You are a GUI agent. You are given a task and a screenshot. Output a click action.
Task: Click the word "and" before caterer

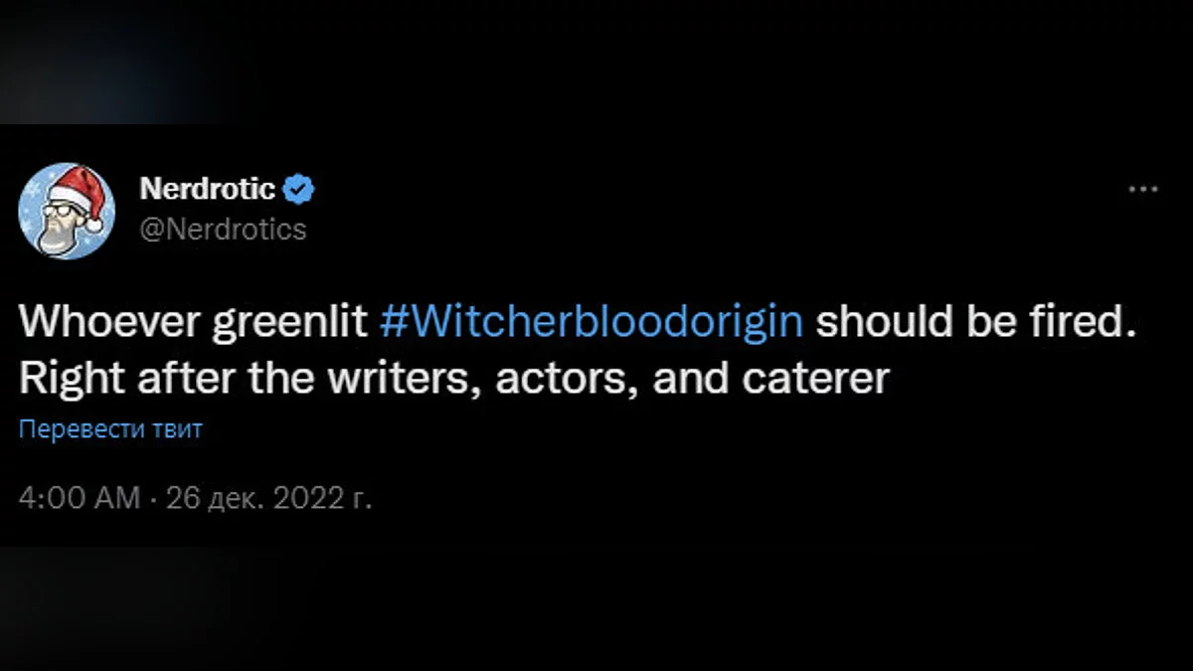tap(688, 380)
